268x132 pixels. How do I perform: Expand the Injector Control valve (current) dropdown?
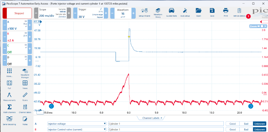[x=105, y=130]
